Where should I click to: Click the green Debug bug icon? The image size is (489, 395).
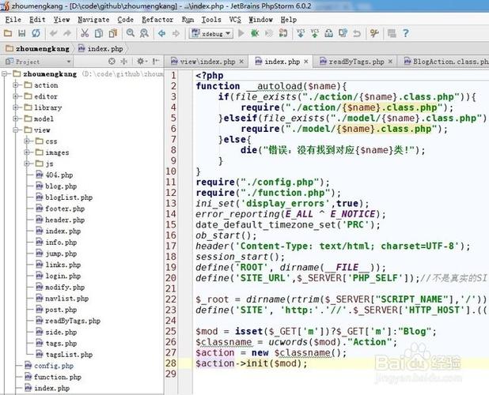[x=255, y=33]
